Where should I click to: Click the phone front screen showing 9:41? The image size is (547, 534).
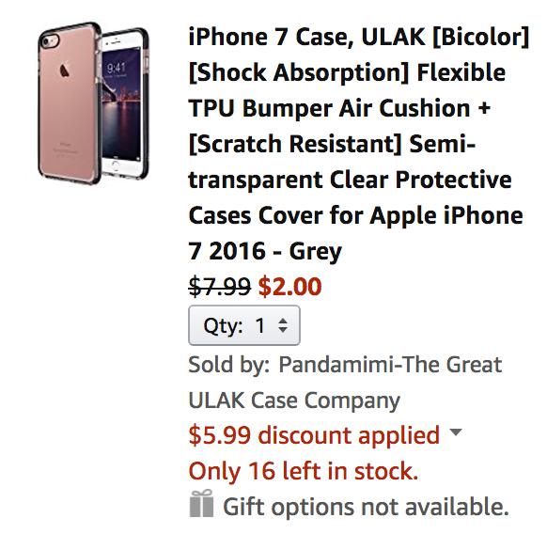click(123, 104)
